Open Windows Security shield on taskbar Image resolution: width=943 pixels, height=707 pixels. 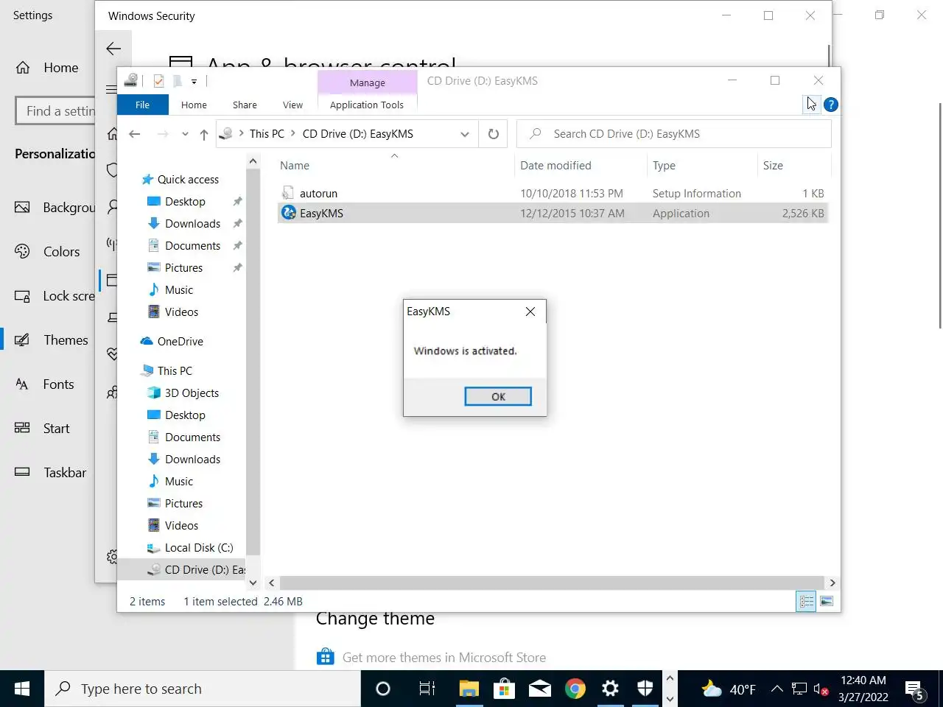point(645,689)
